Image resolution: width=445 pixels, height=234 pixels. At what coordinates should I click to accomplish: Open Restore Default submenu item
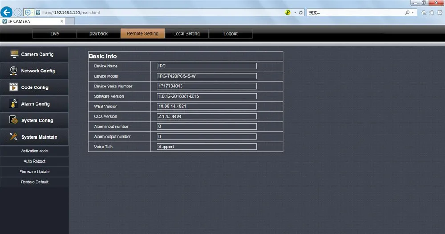34,182
